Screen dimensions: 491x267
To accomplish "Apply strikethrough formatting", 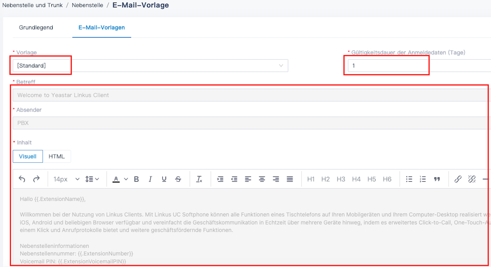I will (178, 179).
